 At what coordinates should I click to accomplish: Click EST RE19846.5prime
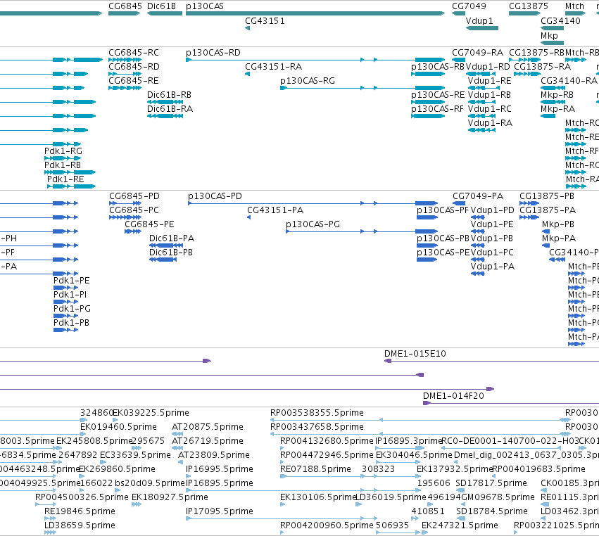80,511
